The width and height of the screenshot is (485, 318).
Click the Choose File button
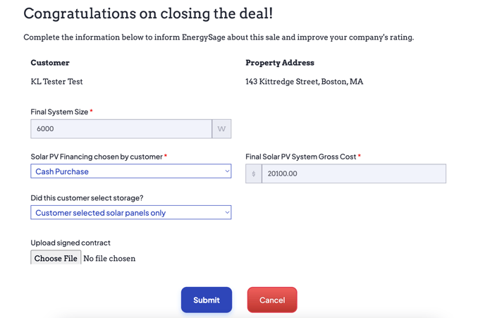click(x=56, y=258)
